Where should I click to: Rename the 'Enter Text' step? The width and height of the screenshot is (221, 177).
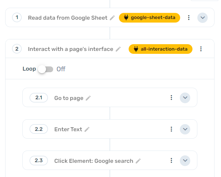coord(87,130)
